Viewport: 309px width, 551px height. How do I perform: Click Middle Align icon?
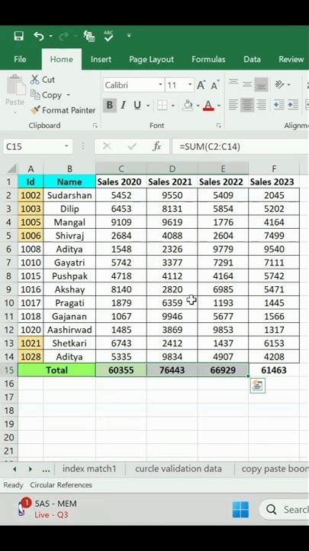[247, 85]
